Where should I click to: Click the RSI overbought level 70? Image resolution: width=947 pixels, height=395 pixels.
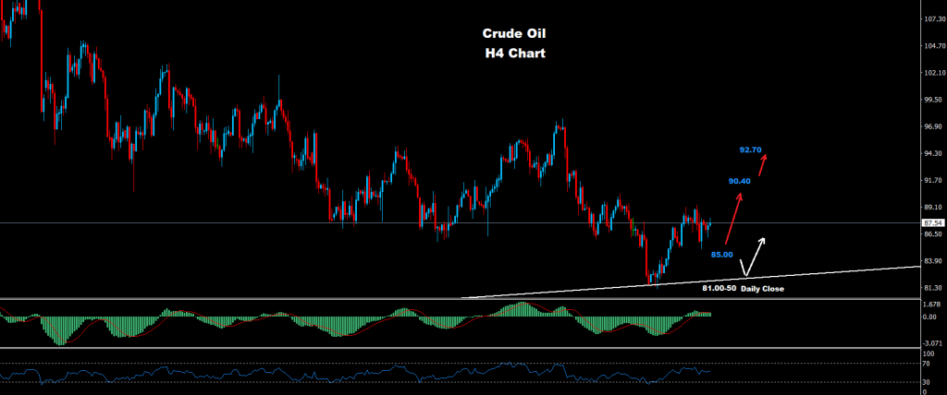(x=928, y=364)
